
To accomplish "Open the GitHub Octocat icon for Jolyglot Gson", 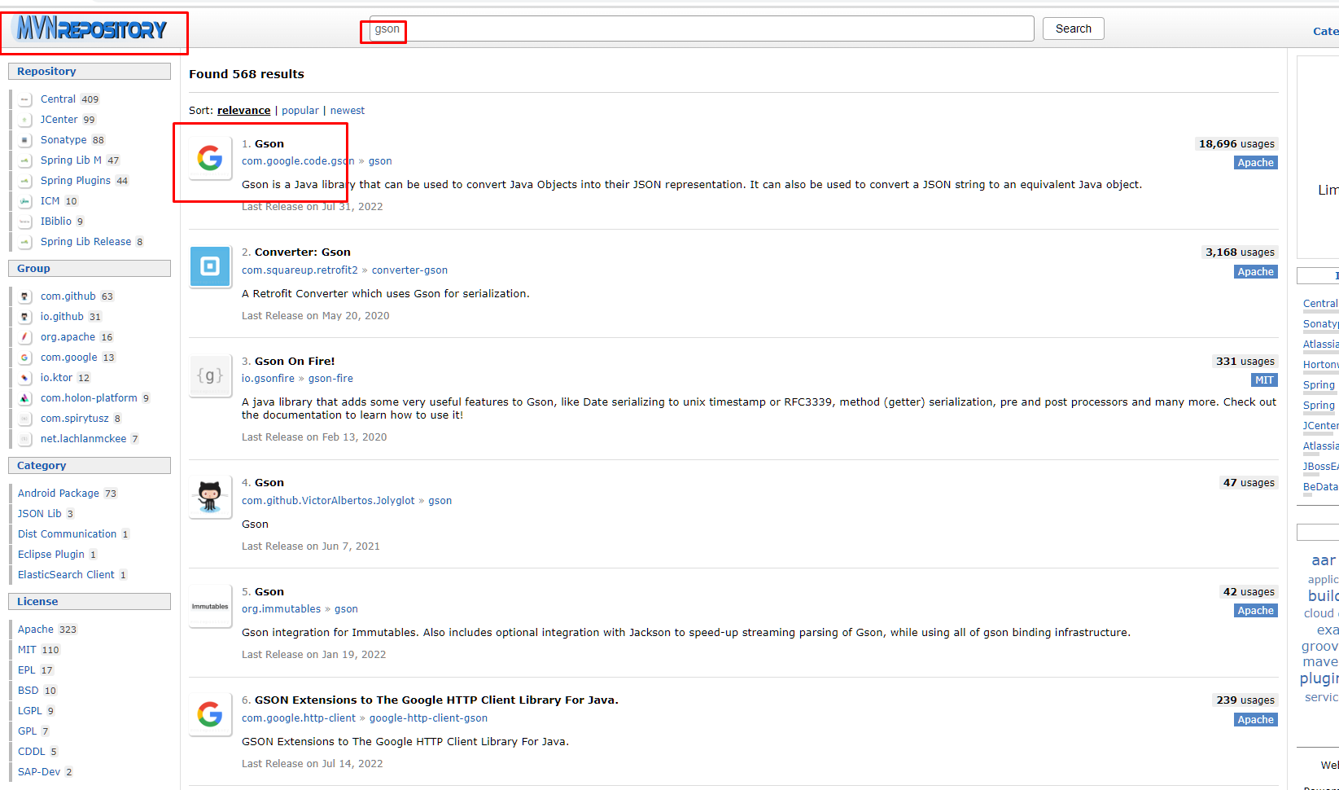I will point(210,497).
